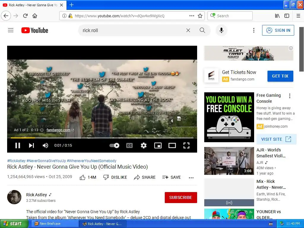
Task: Open YouTube settings three-dot menu
Action: click(254, 30)
